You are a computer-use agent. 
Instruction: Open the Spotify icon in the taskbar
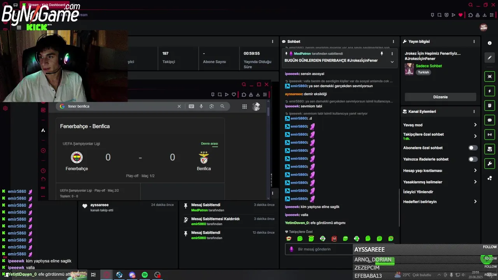click(x=145, y=275)
